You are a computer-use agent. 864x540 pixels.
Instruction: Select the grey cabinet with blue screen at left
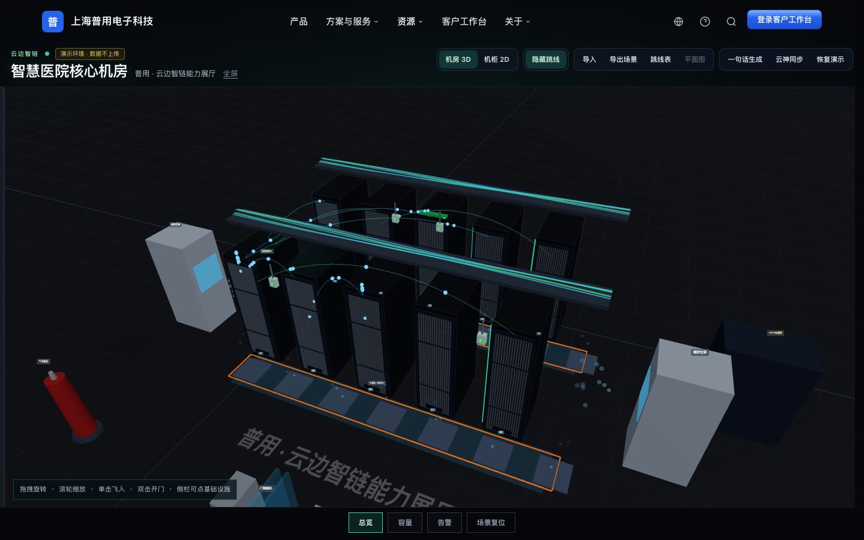point(191,276)
